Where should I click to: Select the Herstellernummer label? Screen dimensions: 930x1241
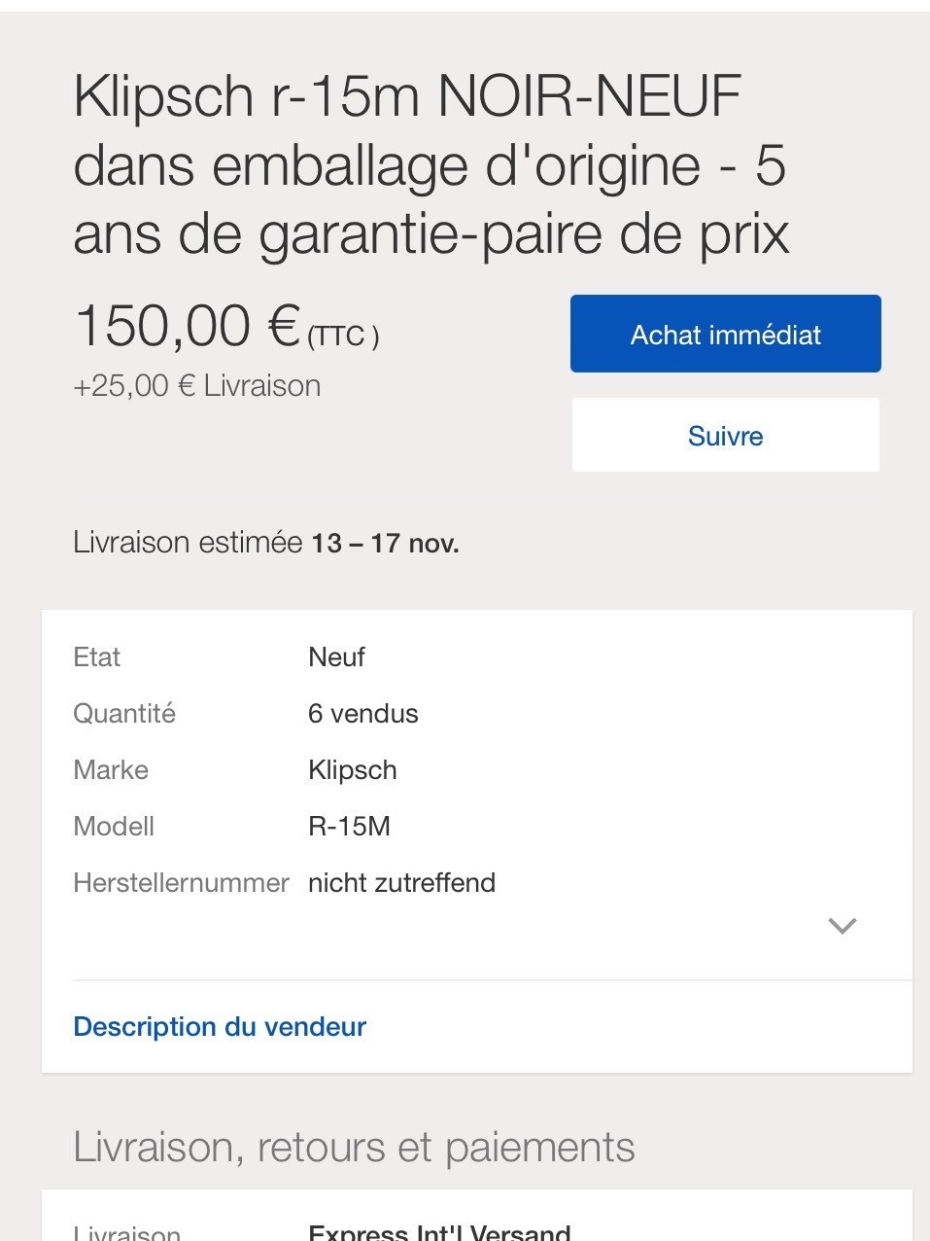click(x=181, y=883)
